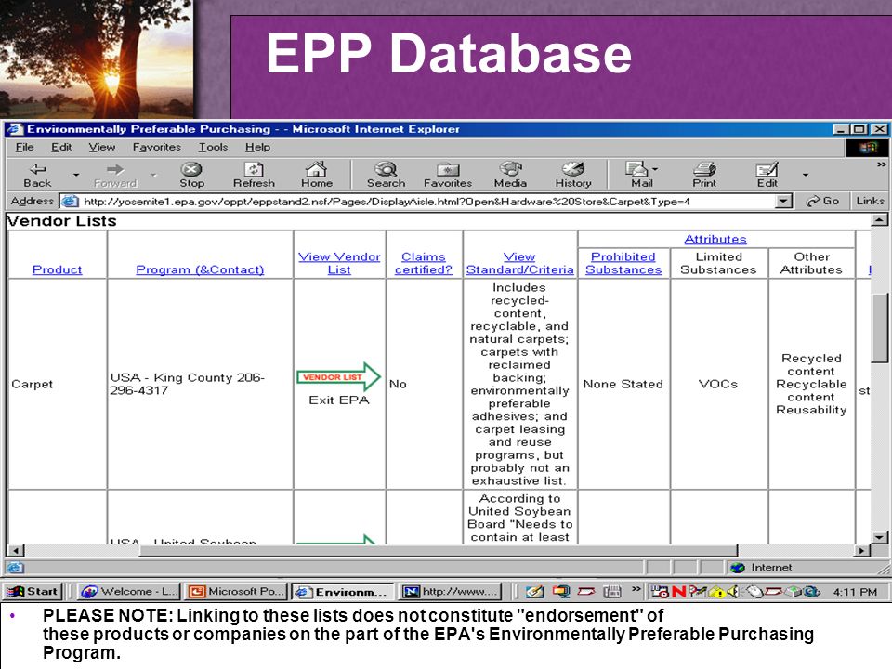
Task: Open the Favorites menu
Action: 156,148
